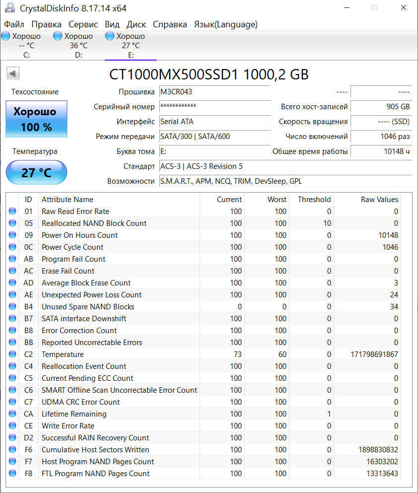Screen dimensions: 418x493
Task: Select raw value 1898830832 in sectors written row
Action: coord(378,450)
